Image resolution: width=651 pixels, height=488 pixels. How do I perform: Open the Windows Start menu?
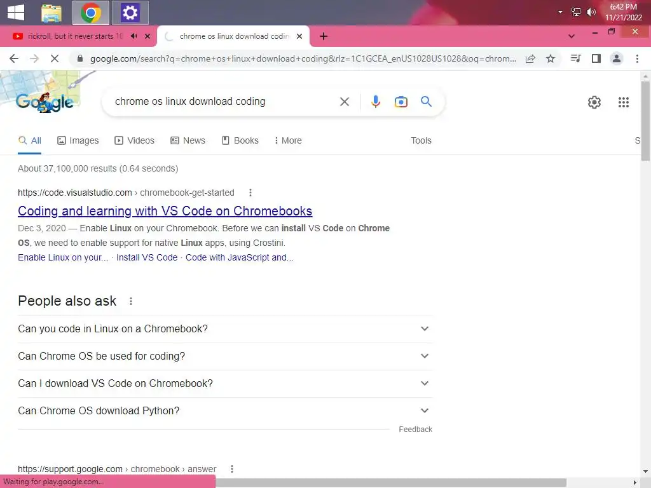16,13
